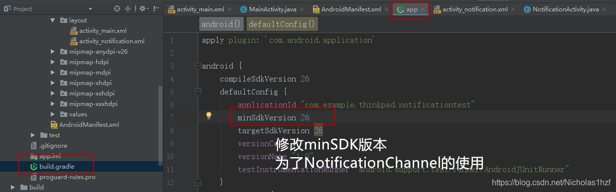Select app.iml in the project tree
Screen dimensions: 616x192
(x=50, y=156)
